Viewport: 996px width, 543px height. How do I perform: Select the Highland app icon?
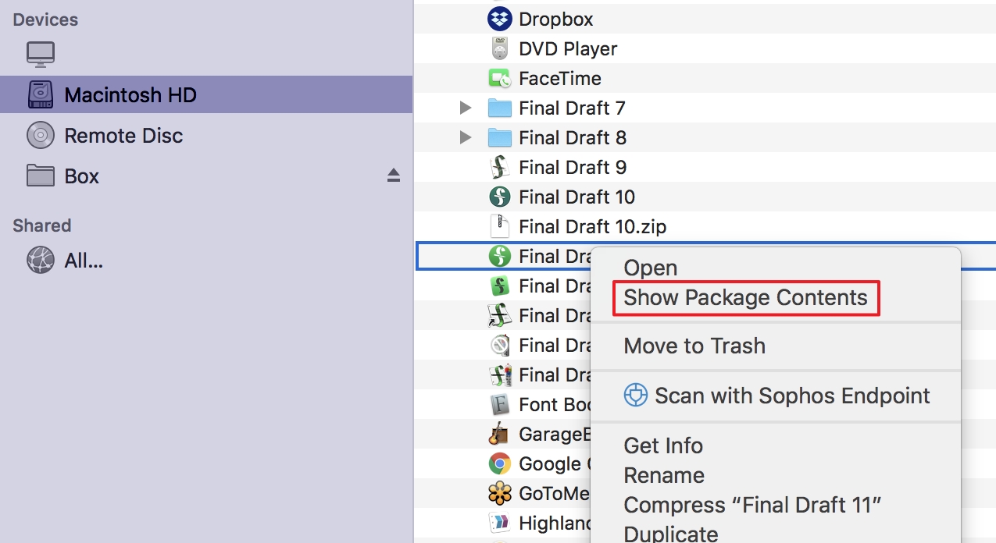500,523
